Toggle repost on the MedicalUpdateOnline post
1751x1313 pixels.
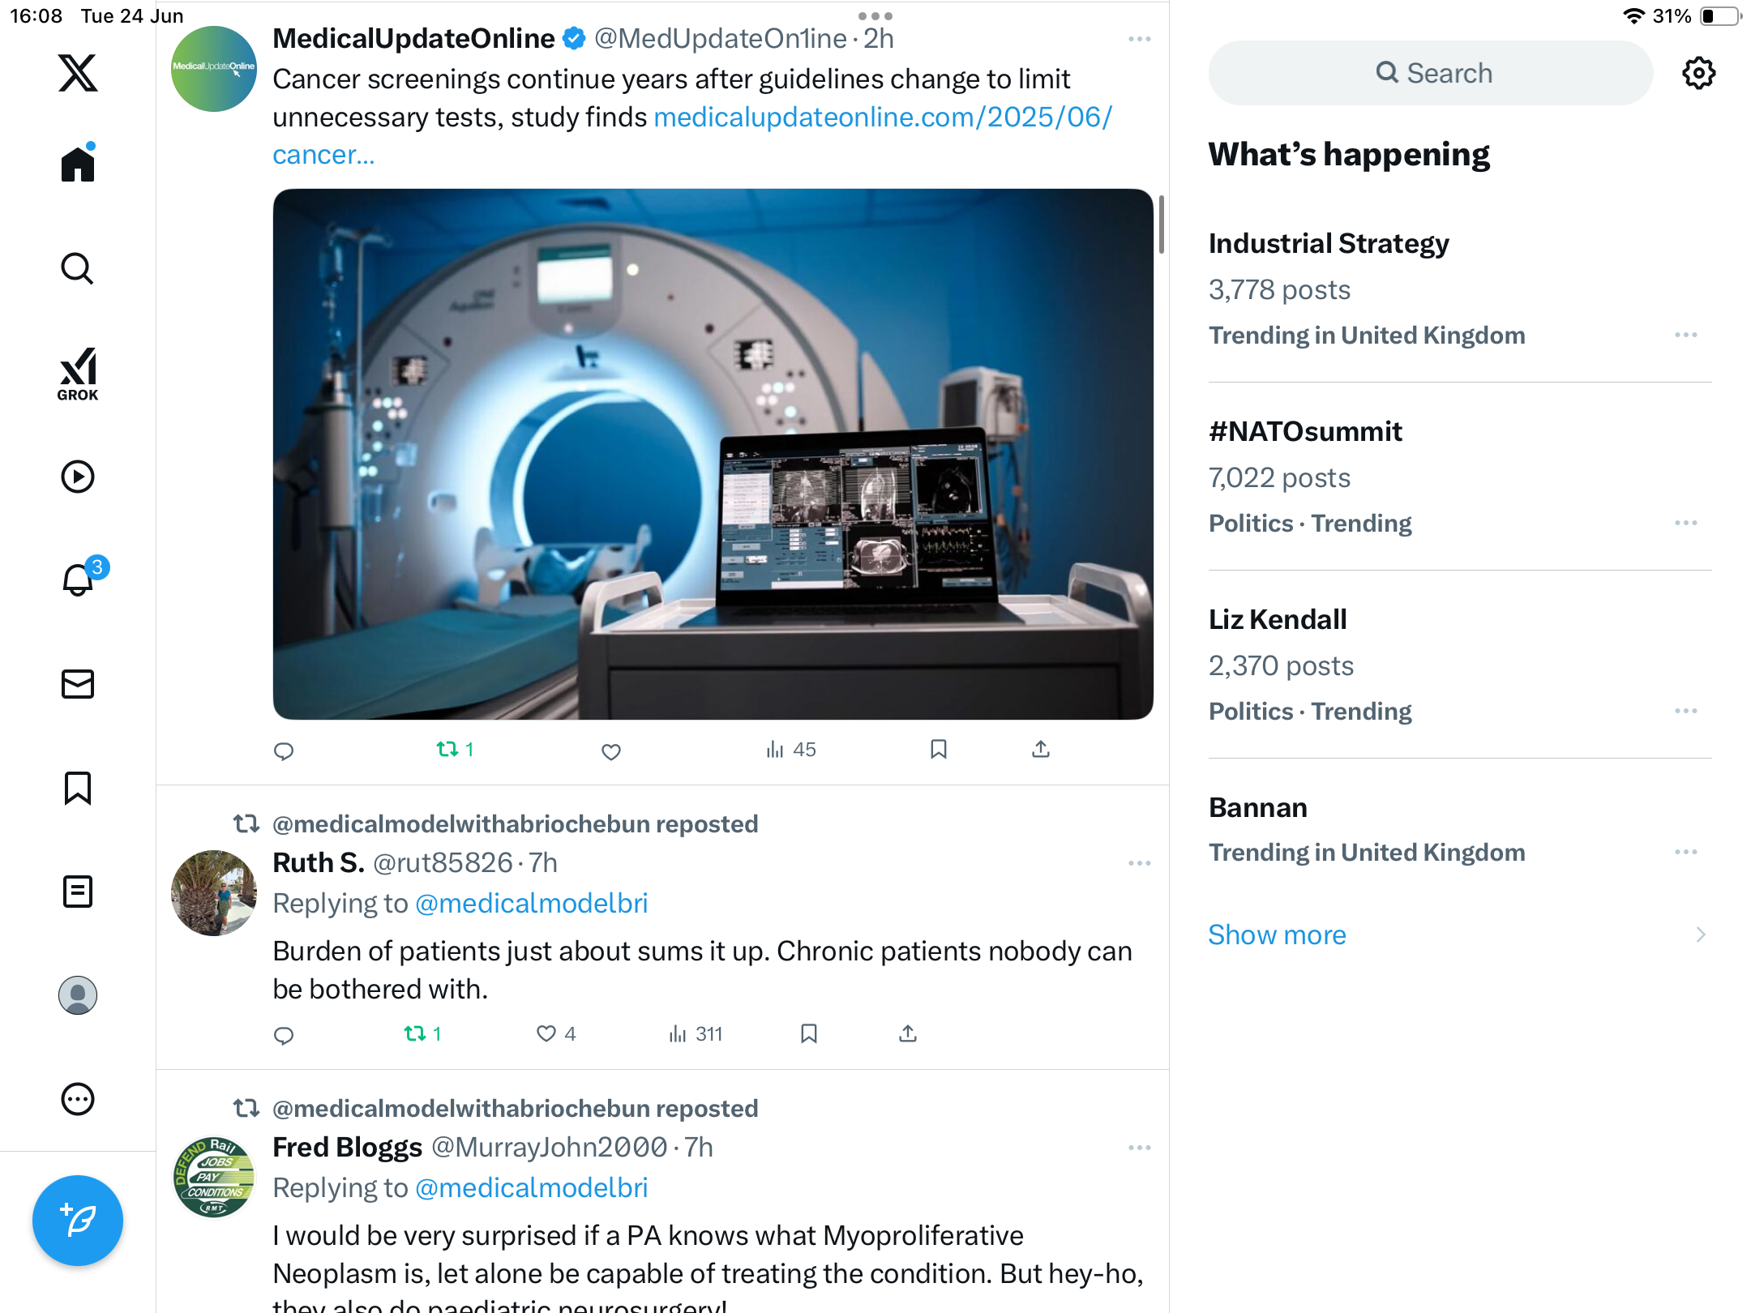pyautogui.click(x=455, y=750)
